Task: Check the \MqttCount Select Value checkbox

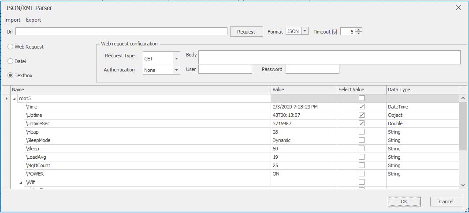Action: (361, 165)
